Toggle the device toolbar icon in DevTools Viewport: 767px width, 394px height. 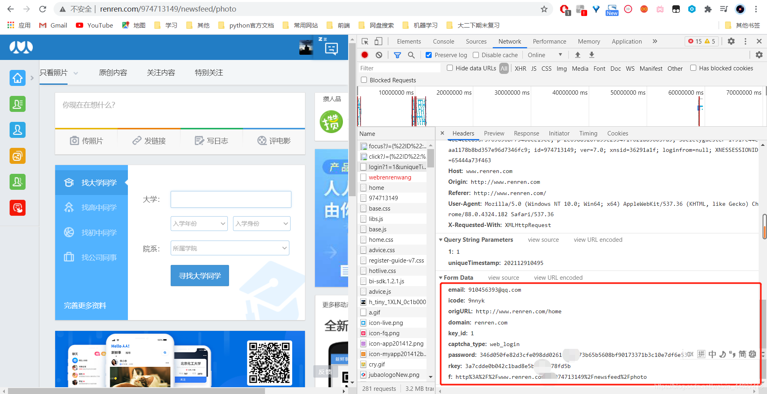[x=378, y=41]
